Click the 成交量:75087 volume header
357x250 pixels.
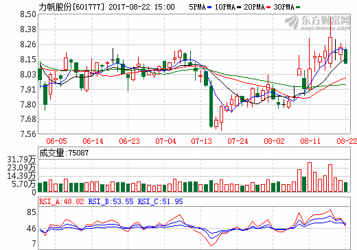64,153
